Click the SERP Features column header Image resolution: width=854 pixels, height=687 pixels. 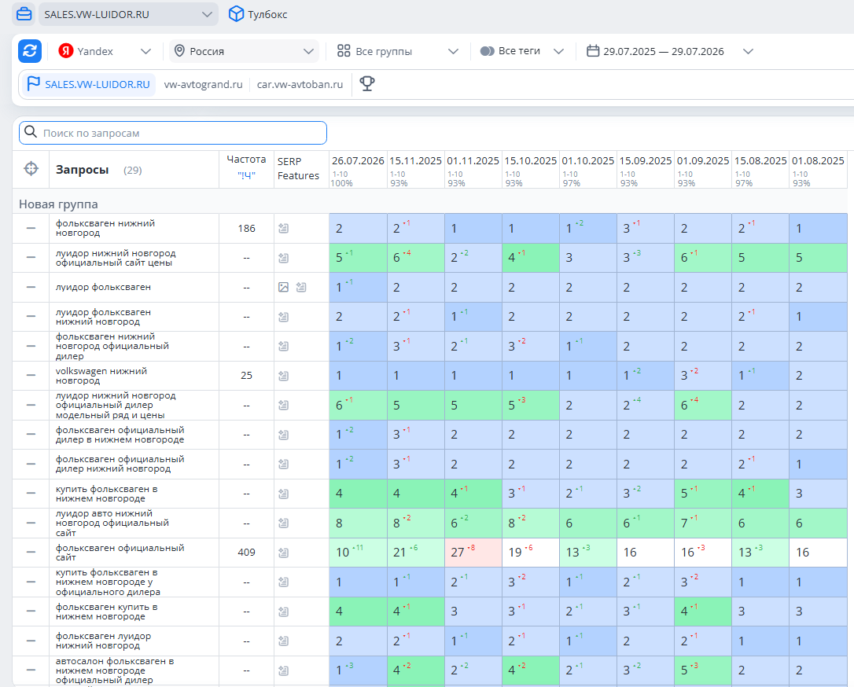(298, 169)
